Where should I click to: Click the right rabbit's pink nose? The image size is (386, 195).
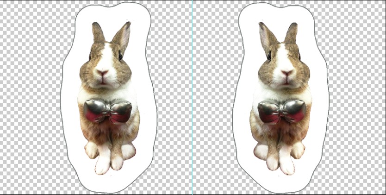tap(286, 73)
